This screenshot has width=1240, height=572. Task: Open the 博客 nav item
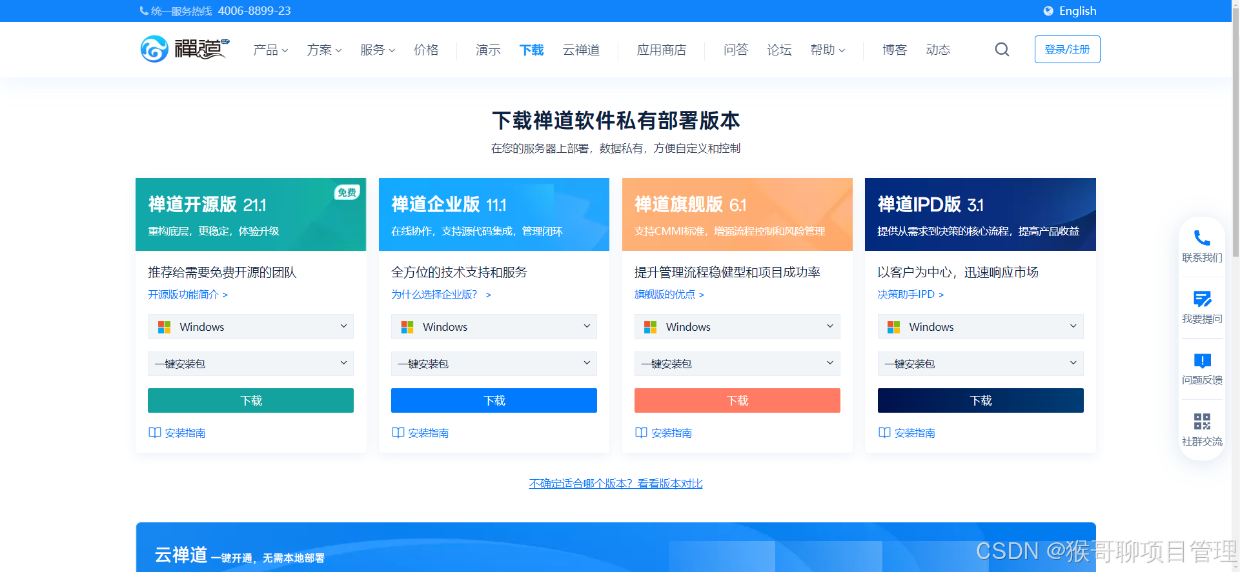pyautogui.click(x=895, y=50)
